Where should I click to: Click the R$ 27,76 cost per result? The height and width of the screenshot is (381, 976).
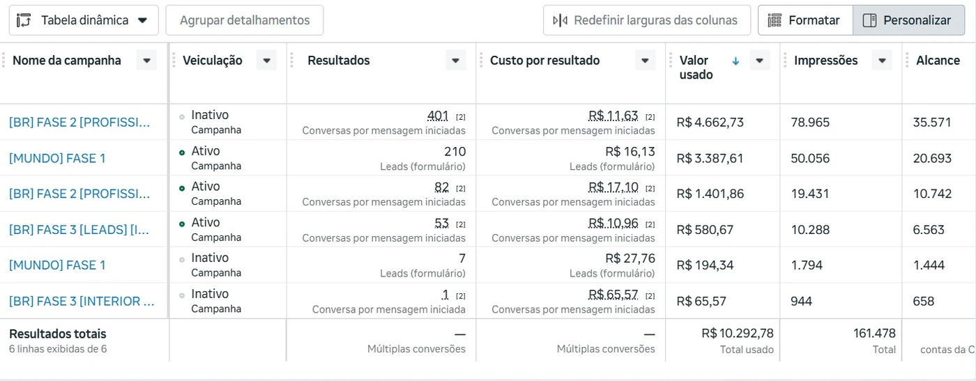tap(630, 258)
